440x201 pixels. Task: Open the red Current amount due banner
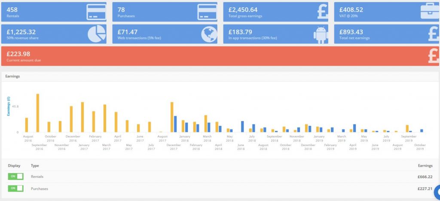[x=220, y=56]
